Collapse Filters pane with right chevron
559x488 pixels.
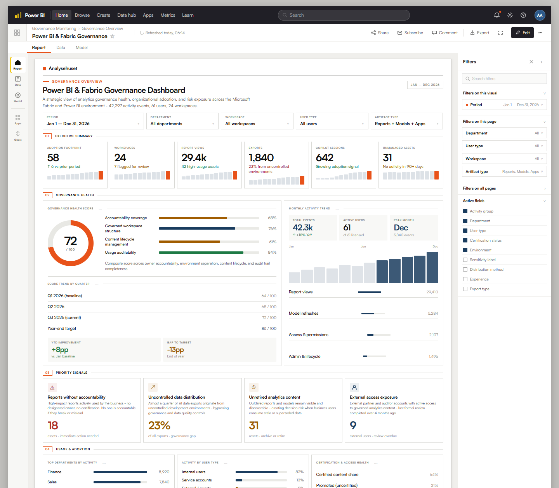(542, 62)
